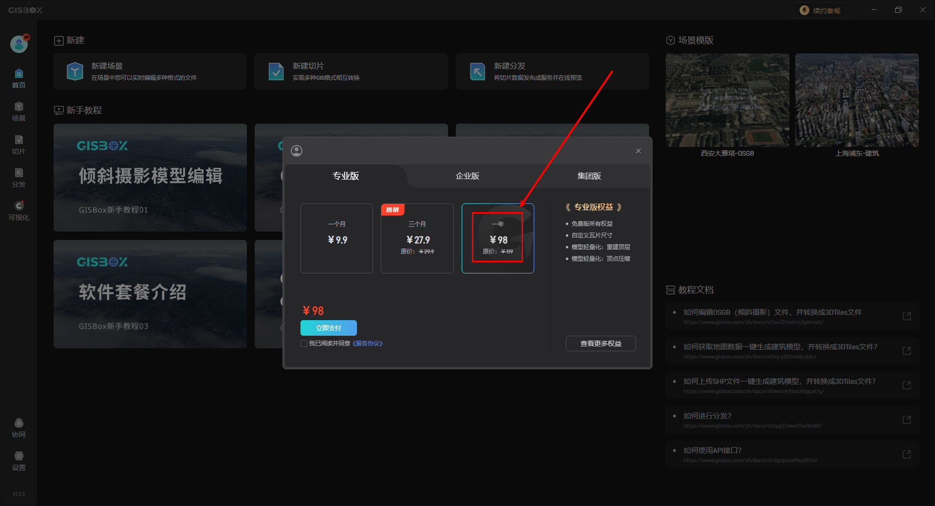Open external link for SHP upload tutorial
This screenshot has height=506, width=935.
(x=906, y=385)
